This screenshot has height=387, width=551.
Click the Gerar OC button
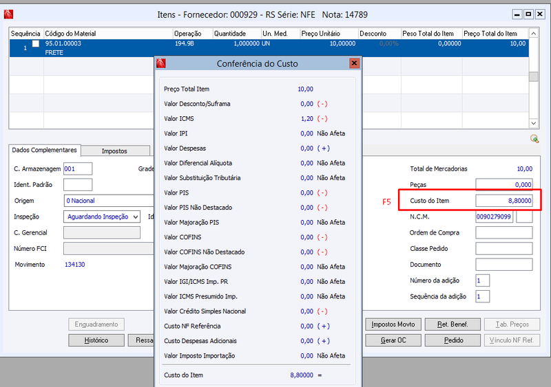click(393, 340)
